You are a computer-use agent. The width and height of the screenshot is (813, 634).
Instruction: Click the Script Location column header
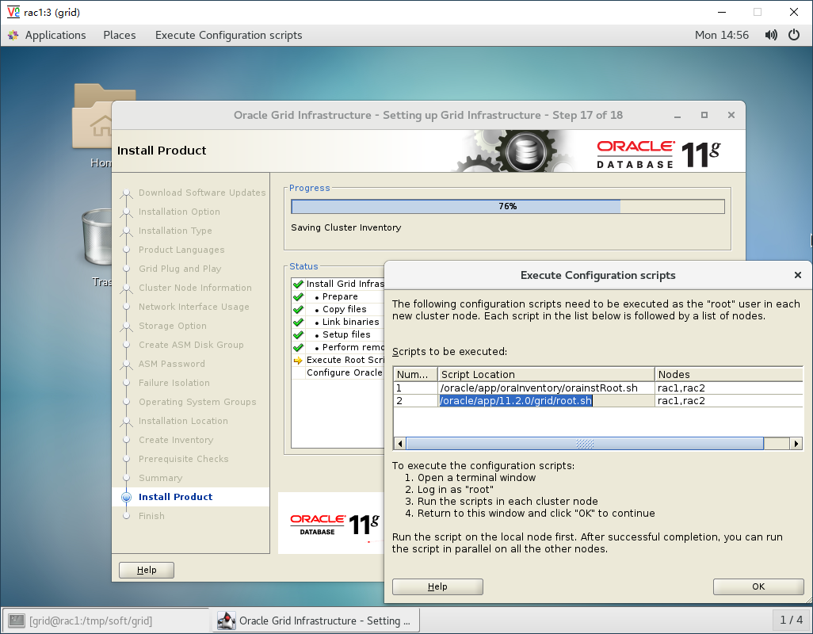tap(546, 374)
